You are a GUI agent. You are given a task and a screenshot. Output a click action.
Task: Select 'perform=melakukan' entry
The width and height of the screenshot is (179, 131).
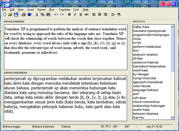click(147, 47)
